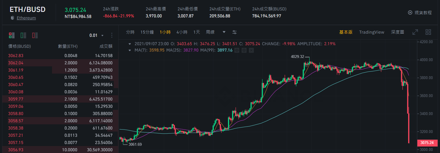This screenshot has height=153, width=440.
Task: Open chart indicator settings sliders icon
Action: (234, 32)
